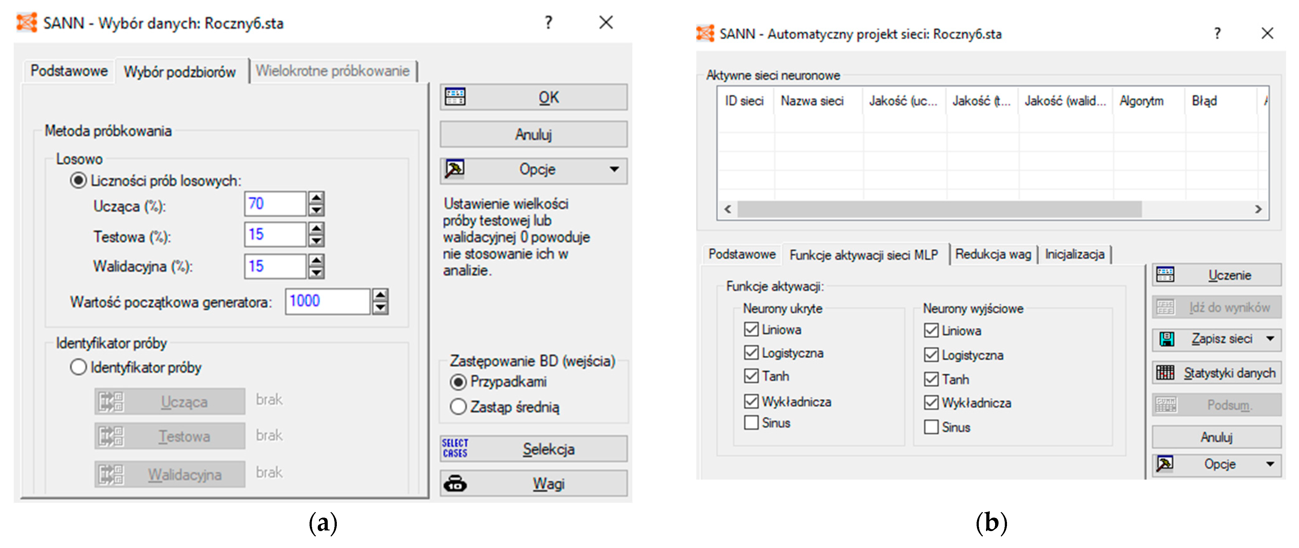The image size is (1299, 548).
Task: Uncheck Tanh for output neurons
Action: tap(931, 378)
